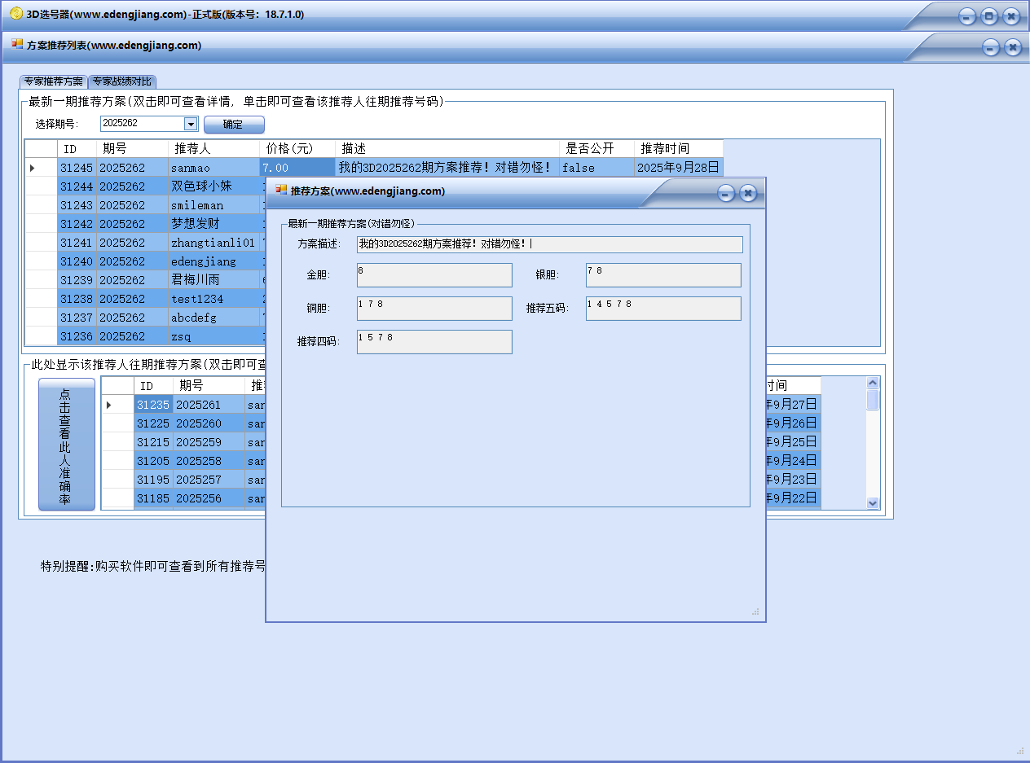This screenshot has height=763, width=1030.
Task: Click the scroll up arrow in history list
Action: [873, 383]
